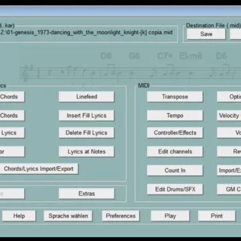241x241 pixels.
Task: Click the Print button
Action: tap(217, 216)
